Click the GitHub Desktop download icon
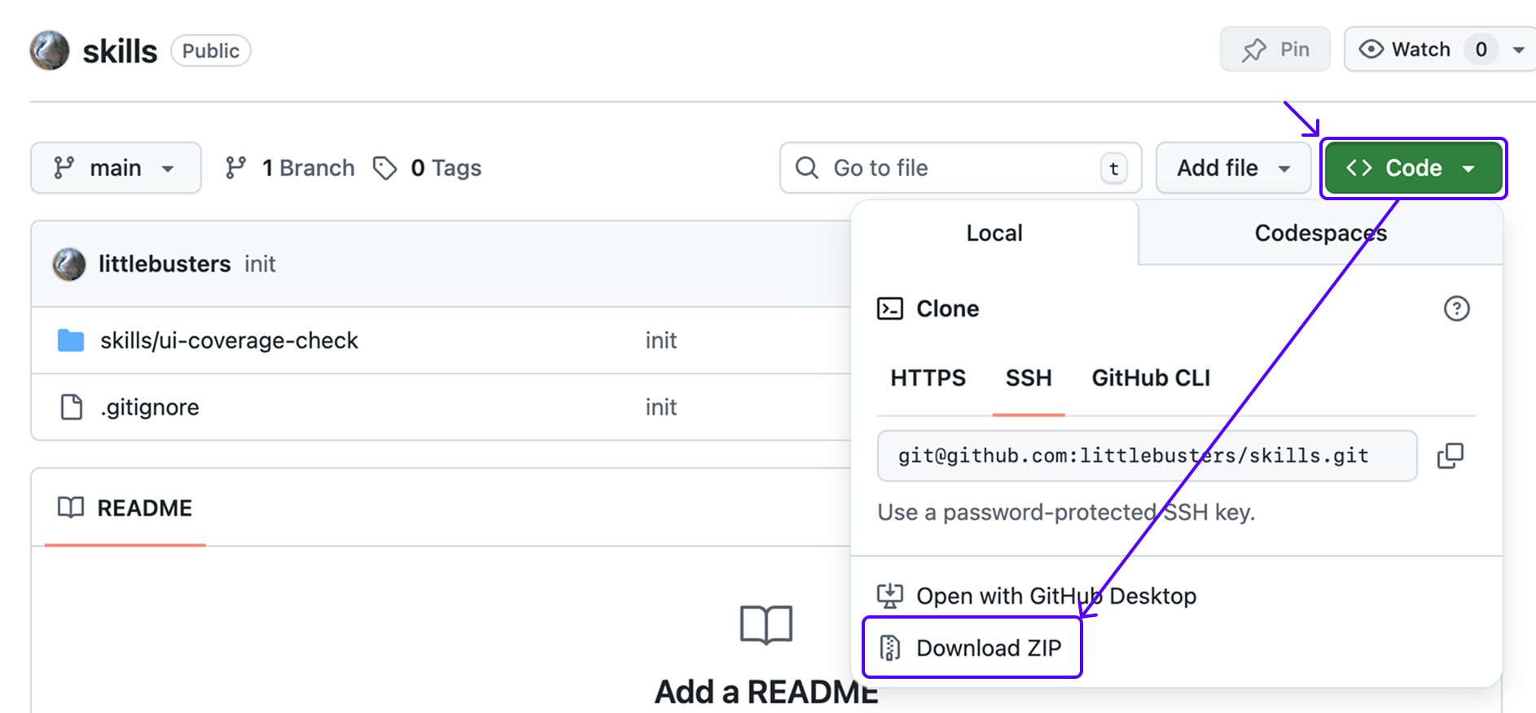 890,596
